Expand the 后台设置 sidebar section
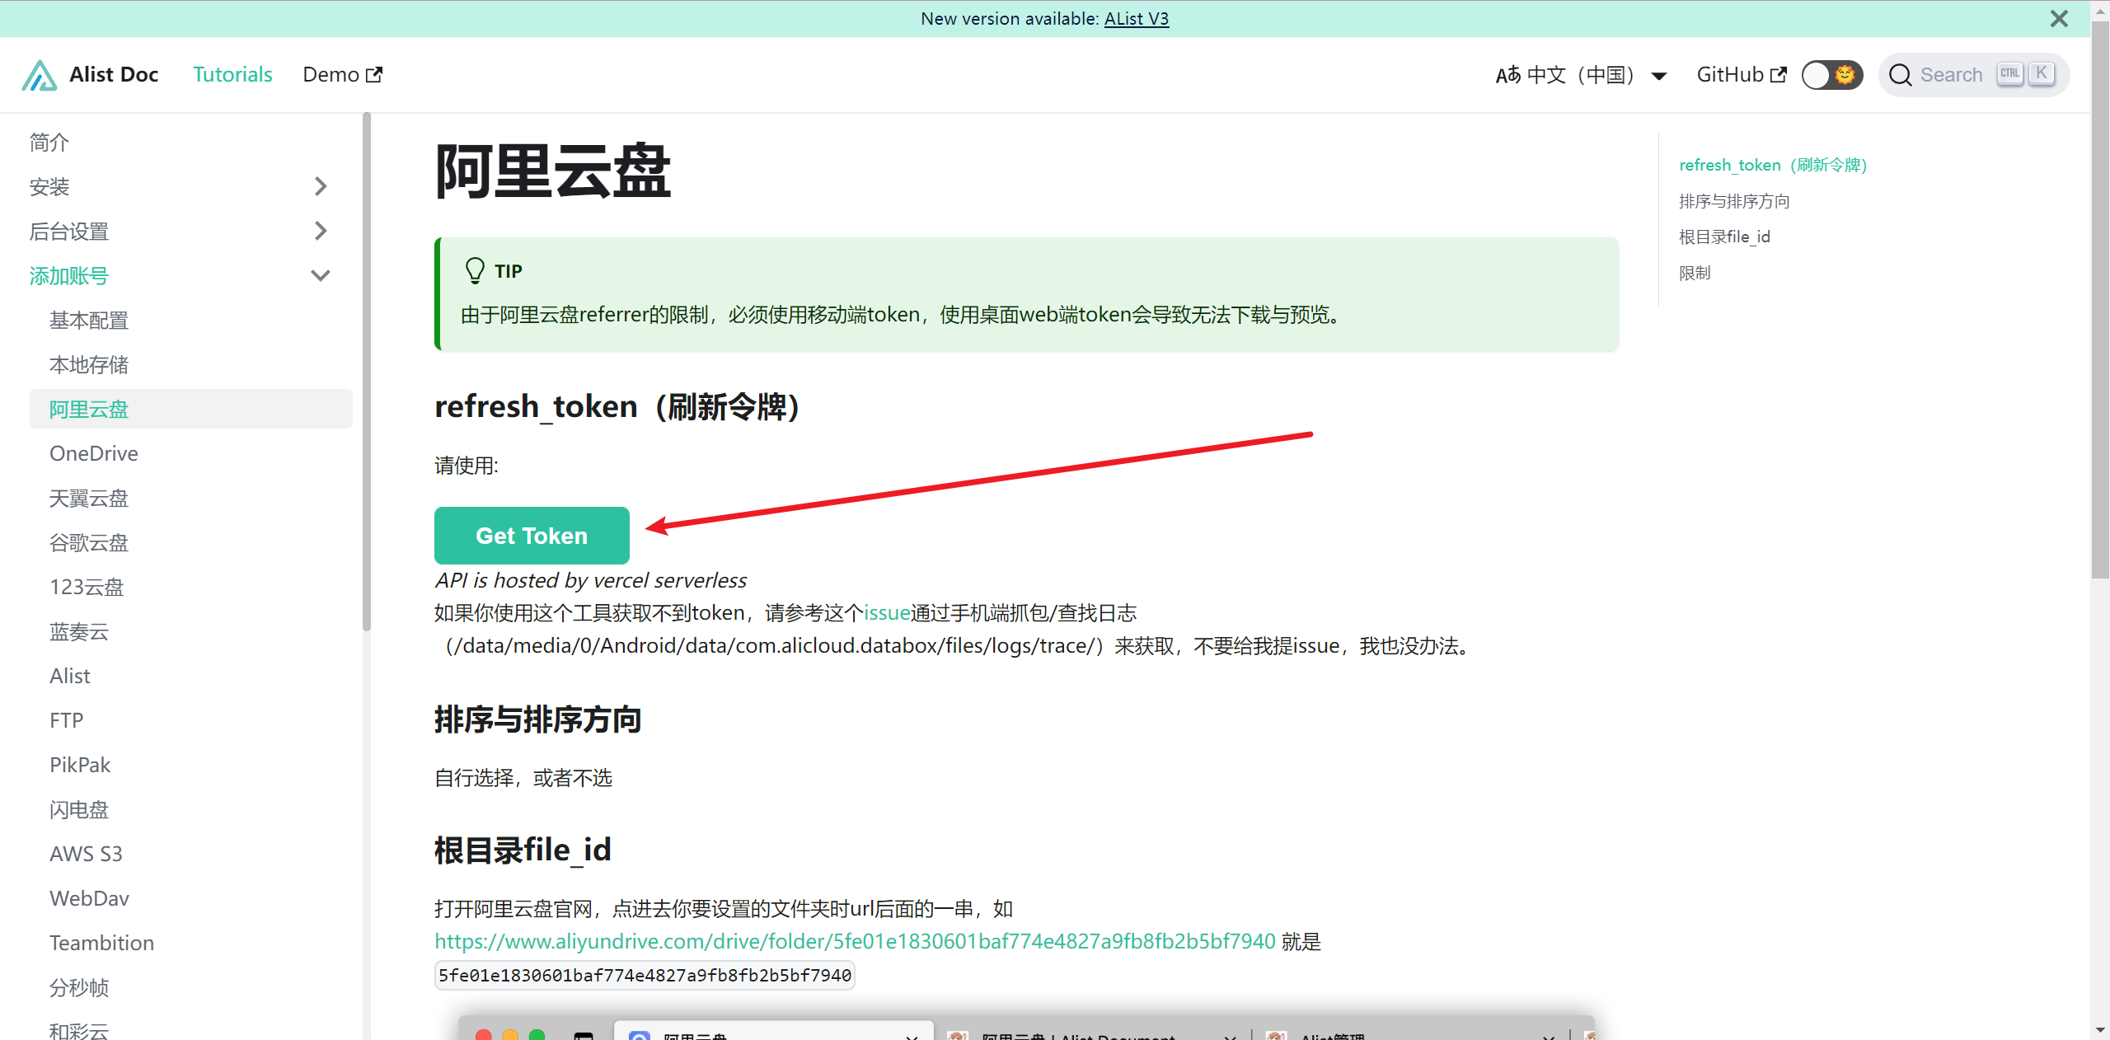Viewport: 2110px width, 1040px height. tap(321, 231)
